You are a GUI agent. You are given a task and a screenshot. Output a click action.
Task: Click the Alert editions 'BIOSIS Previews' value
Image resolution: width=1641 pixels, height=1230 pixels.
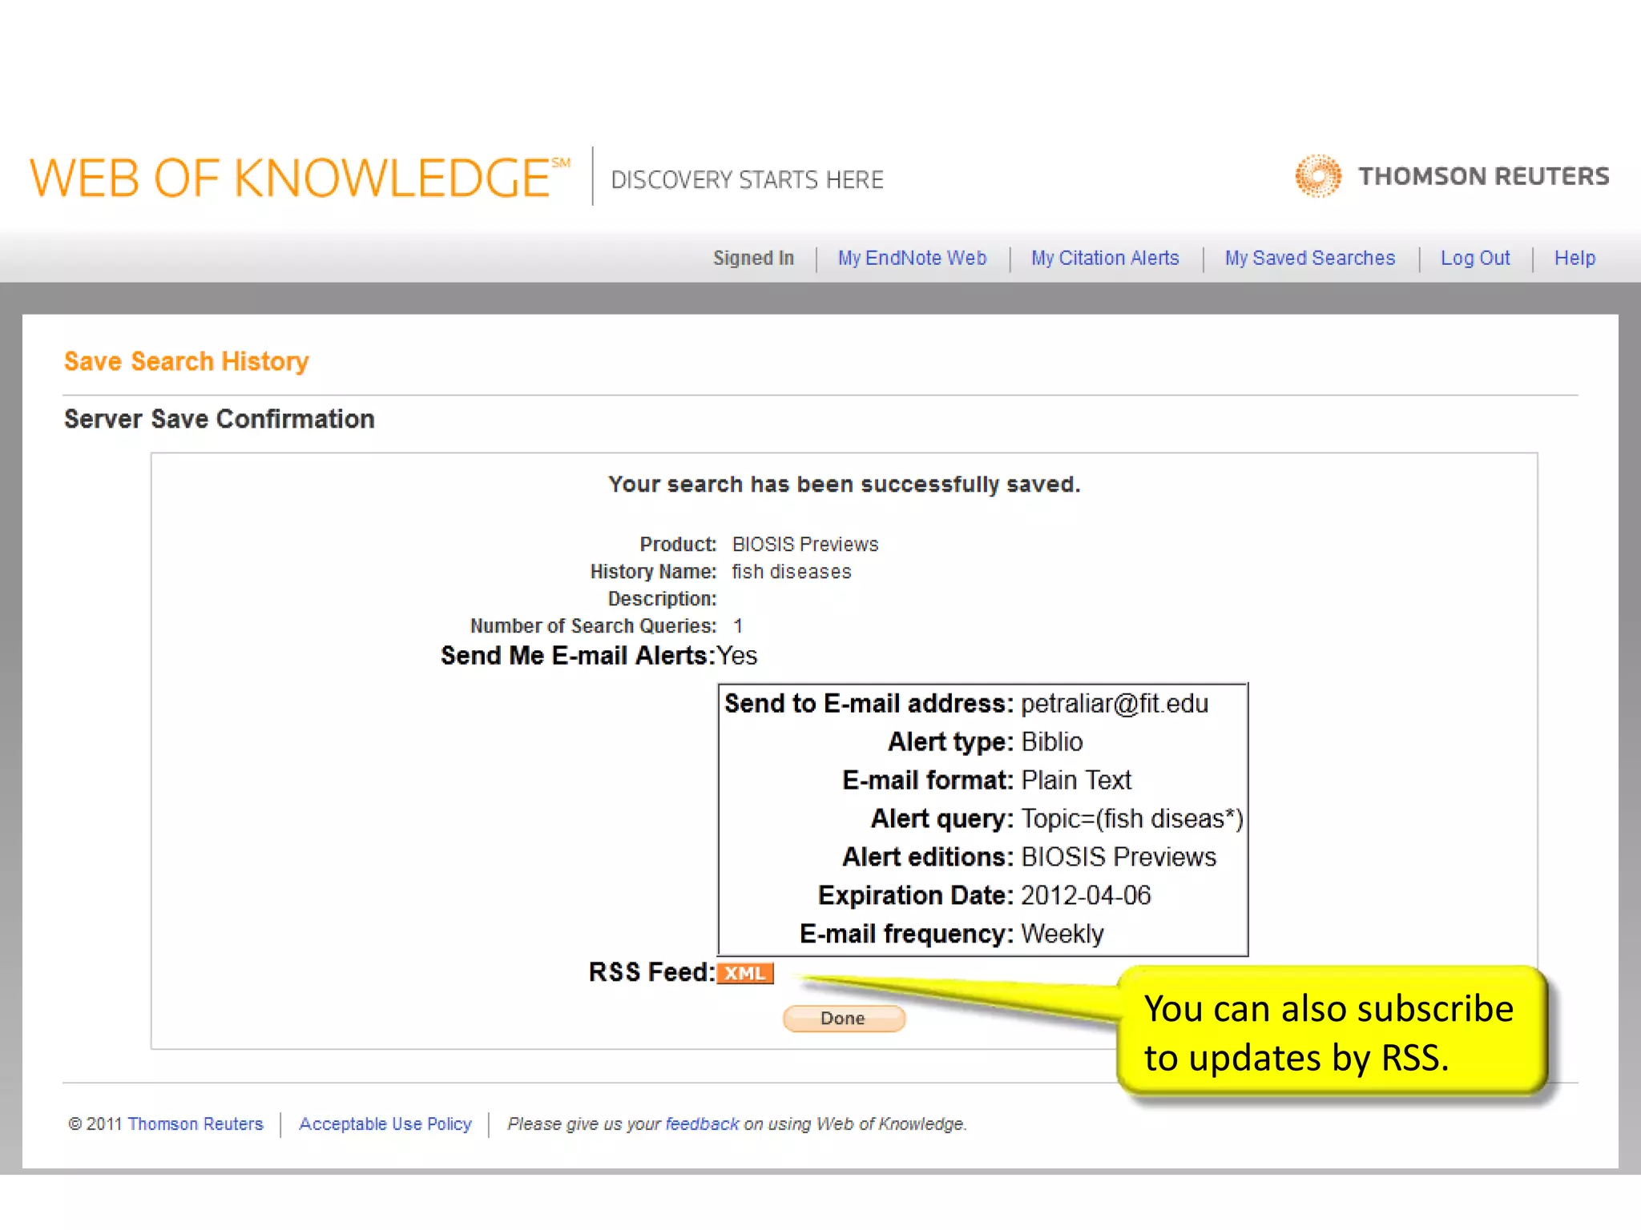(x=1119, y=857)
